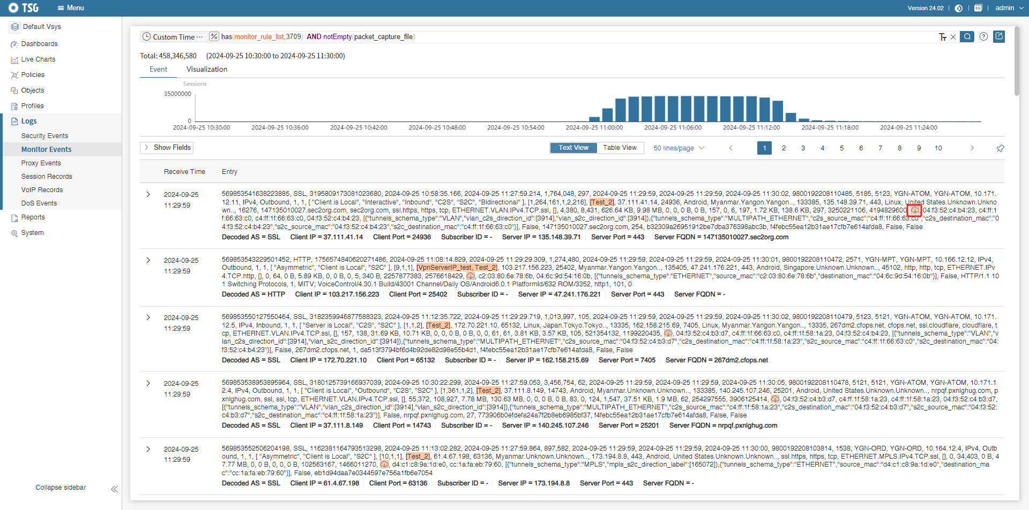Expand the first log entry row
The image size is (1029, 510).
[x=148, y=195]
